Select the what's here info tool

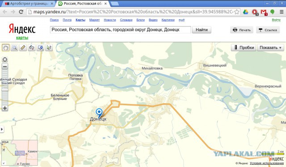click(49, 48)
